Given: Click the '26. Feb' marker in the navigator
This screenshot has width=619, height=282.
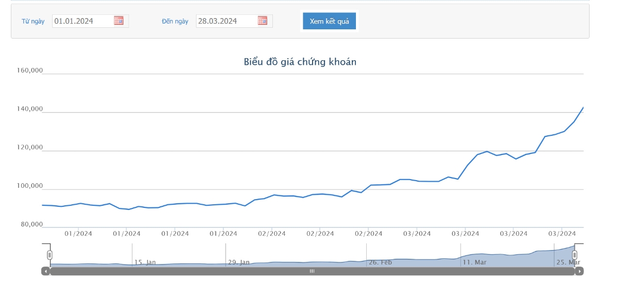Looking at the screenshot, I should (x=380, y=262).
